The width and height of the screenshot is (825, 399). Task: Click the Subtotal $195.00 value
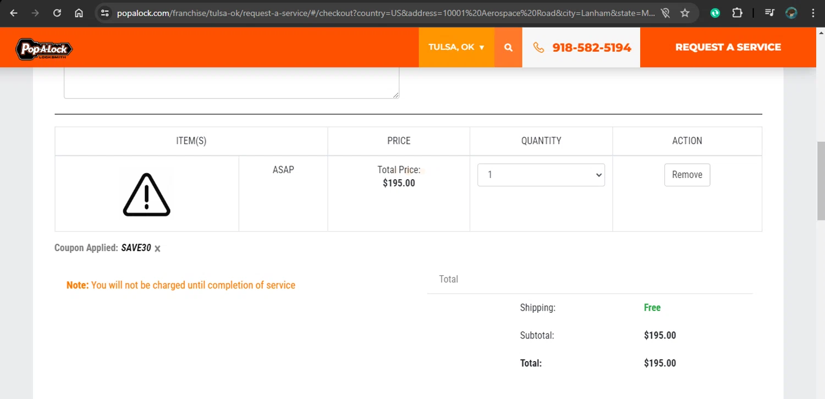coord(660,335)
